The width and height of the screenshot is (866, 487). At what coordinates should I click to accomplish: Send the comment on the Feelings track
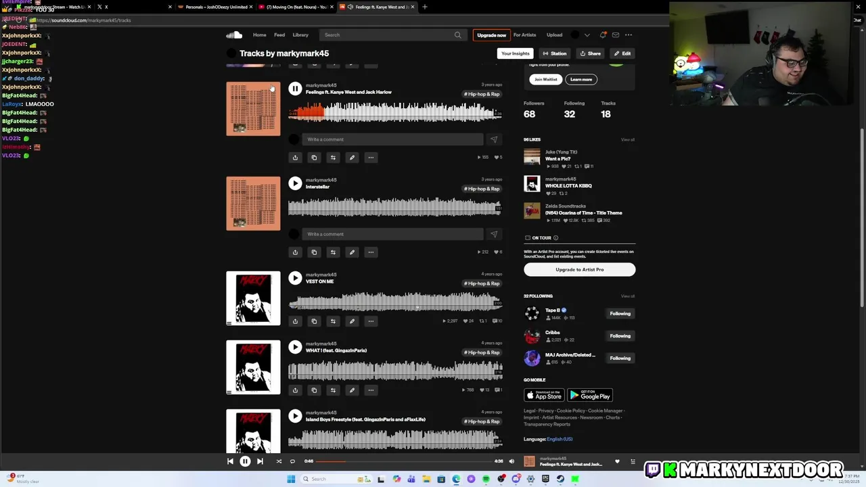click(x=494, y=139)
